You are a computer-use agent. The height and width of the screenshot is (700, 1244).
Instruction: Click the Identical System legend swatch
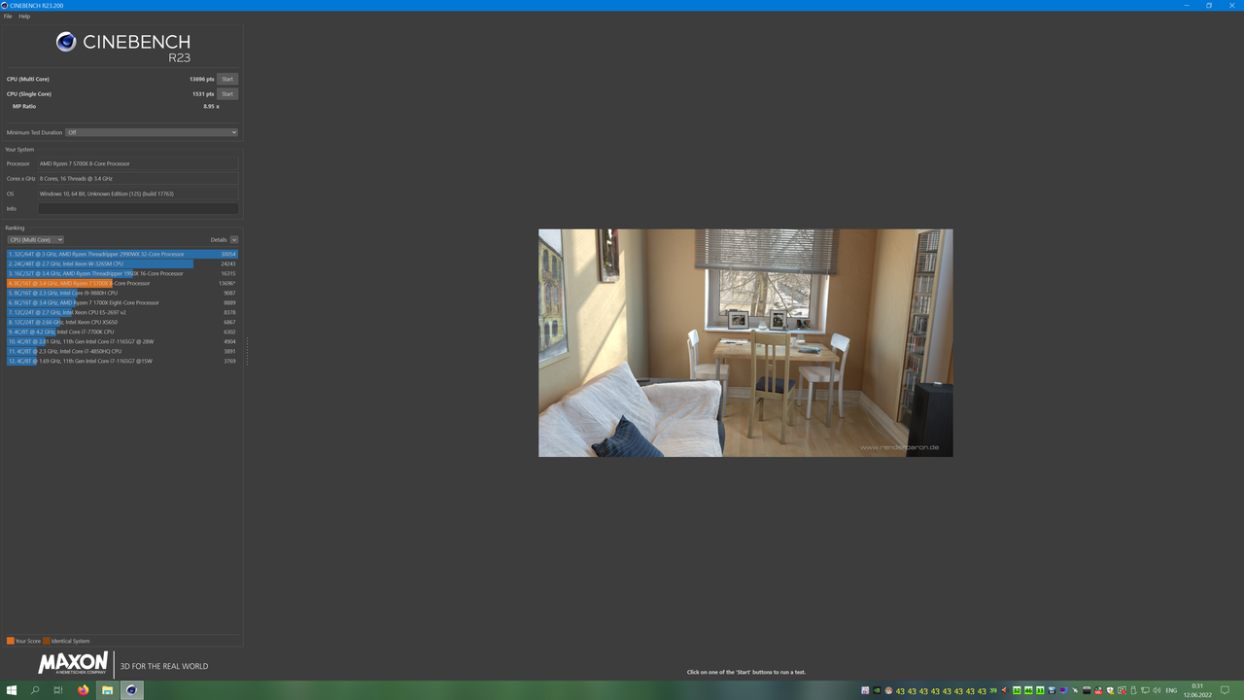[46, 641]
